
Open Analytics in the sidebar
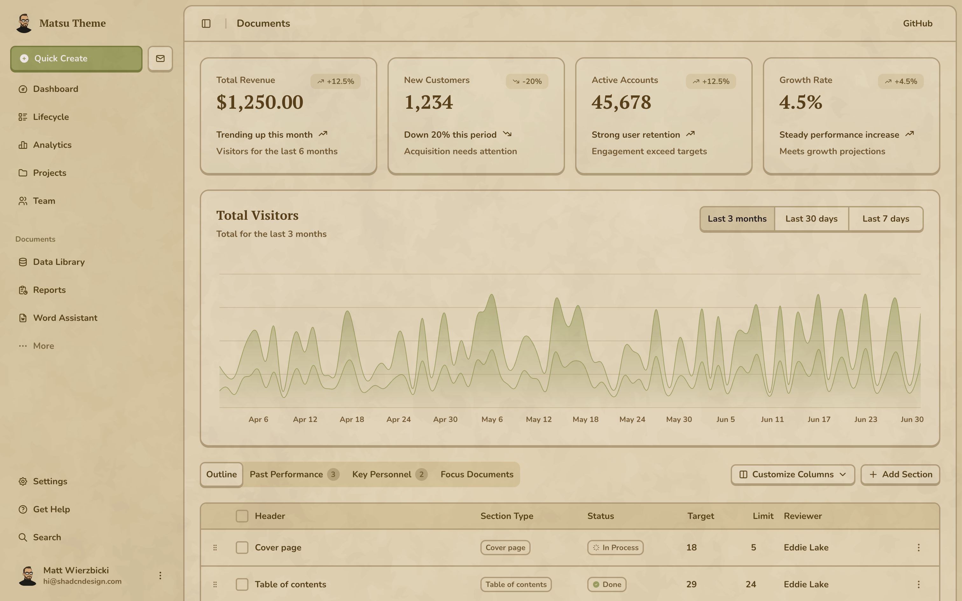[91, 145]
